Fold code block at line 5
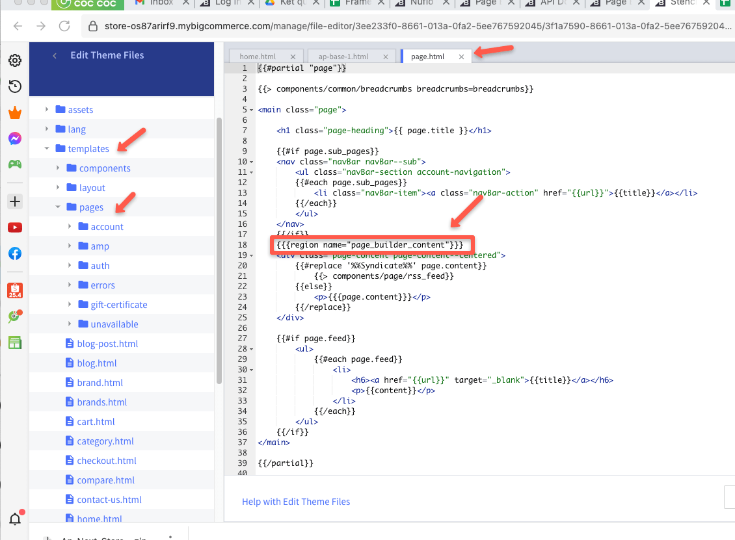 252,110
